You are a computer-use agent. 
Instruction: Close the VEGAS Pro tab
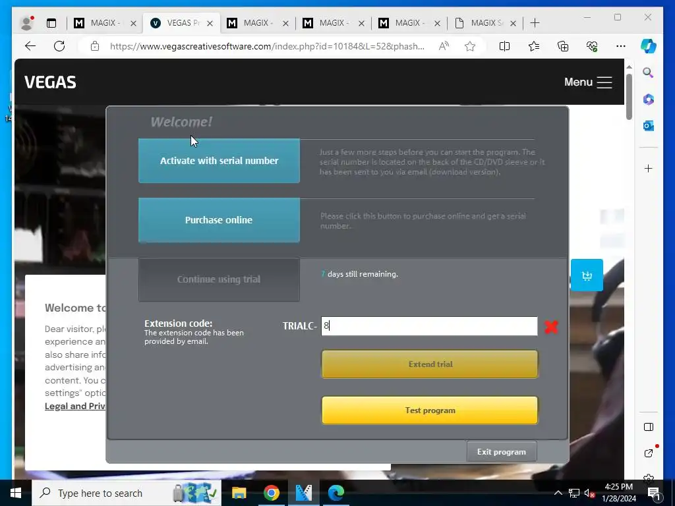click(210, 23)
